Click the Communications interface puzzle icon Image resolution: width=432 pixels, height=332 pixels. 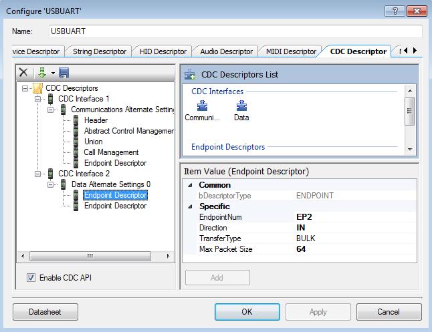tap(202, 106)
